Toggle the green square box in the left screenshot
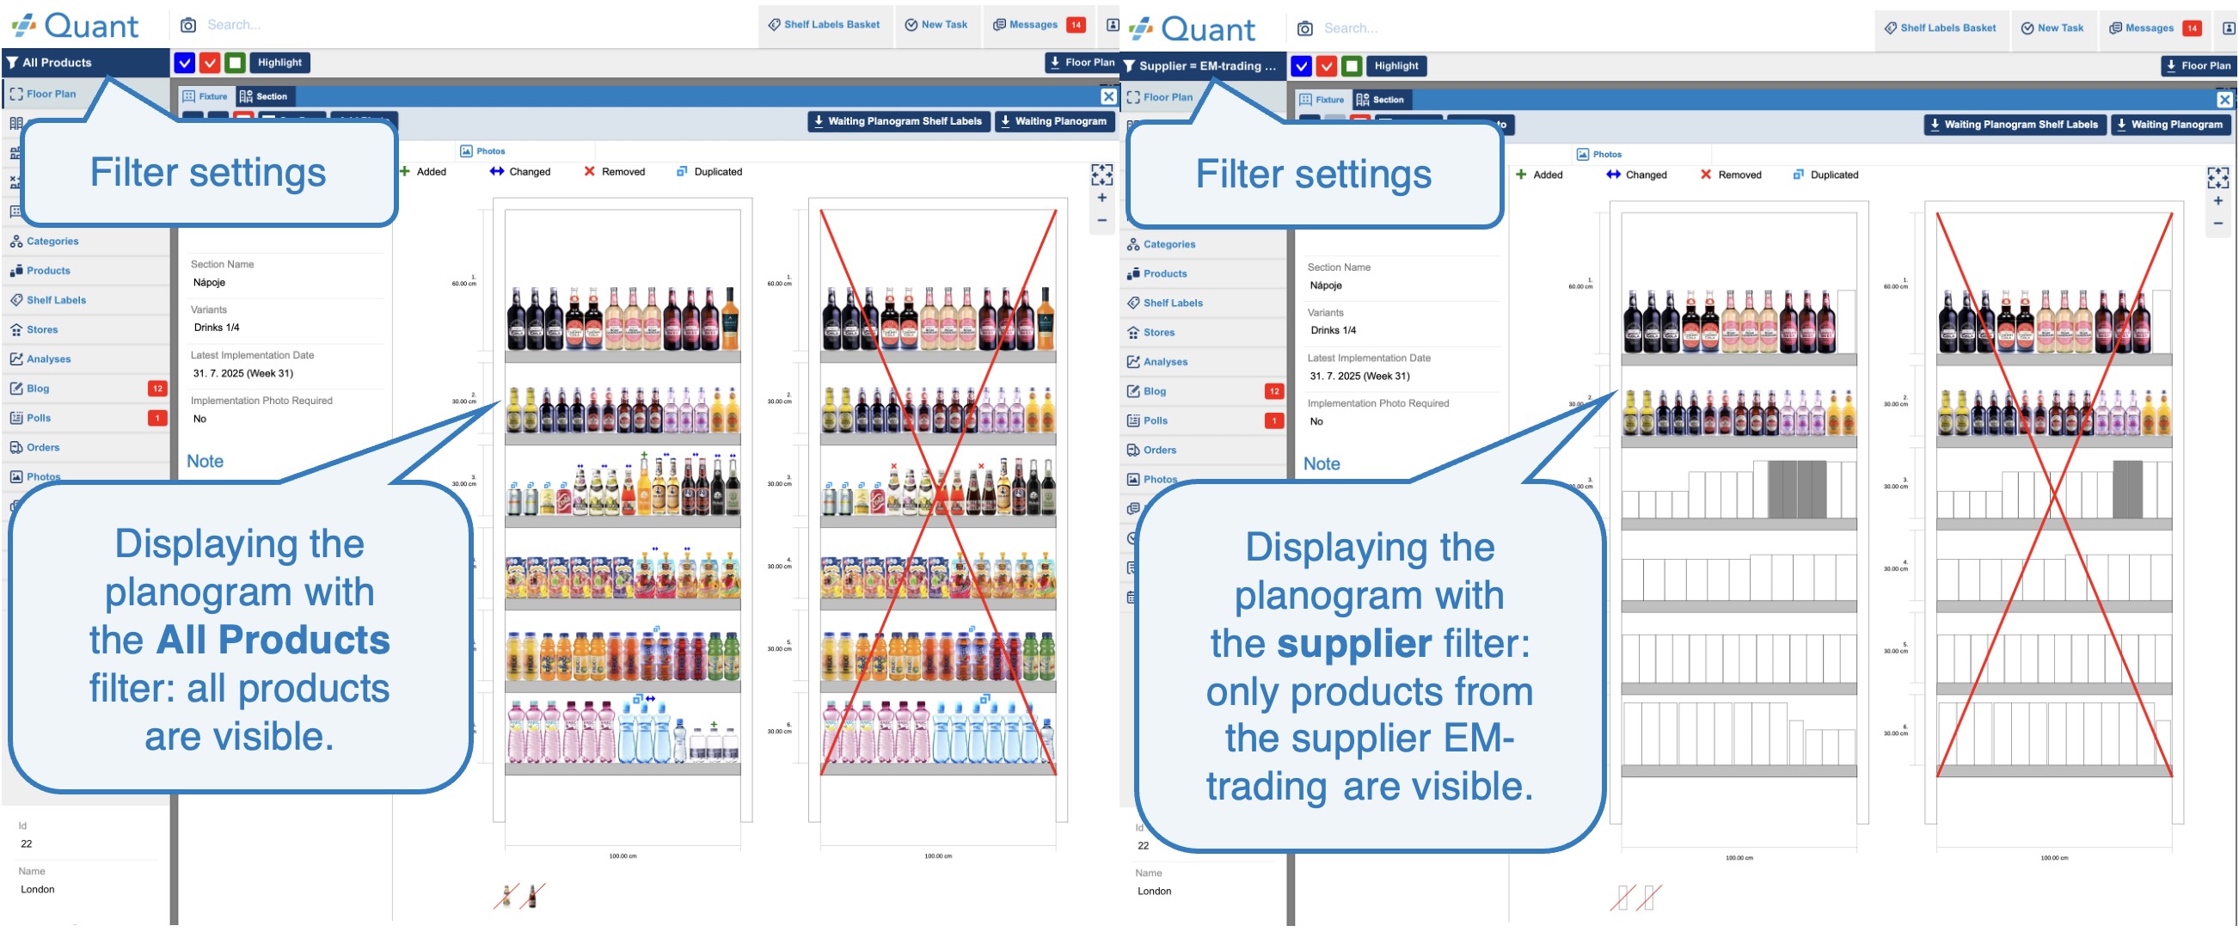The image size is (2239, 932). click(235, 63)
